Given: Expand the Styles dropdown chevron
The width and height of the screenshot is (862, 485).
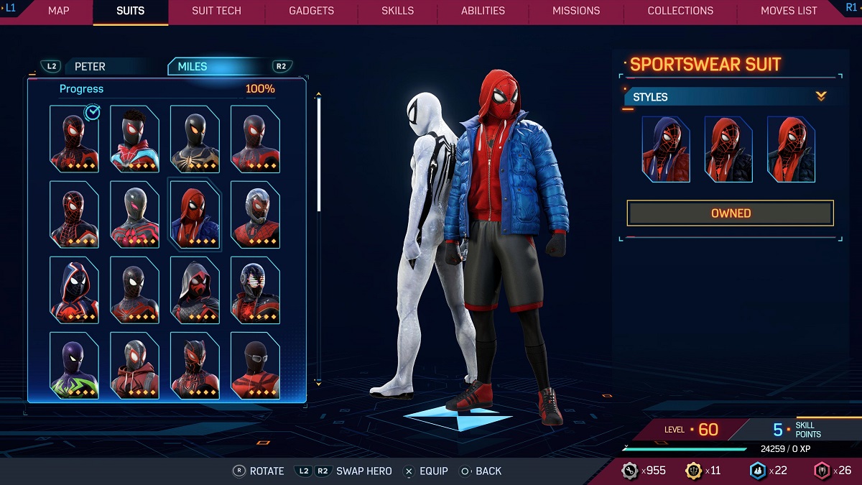Looking at the screenshot, I should 821,96.
